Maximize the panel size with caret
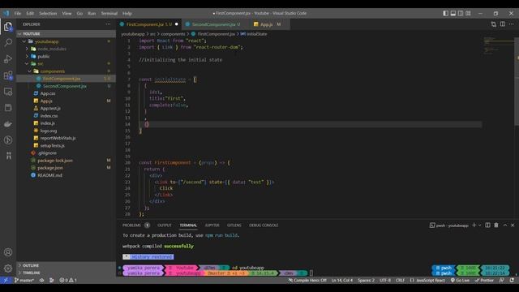This screenshot has width=519, height=292. click(x=505, y=225)
